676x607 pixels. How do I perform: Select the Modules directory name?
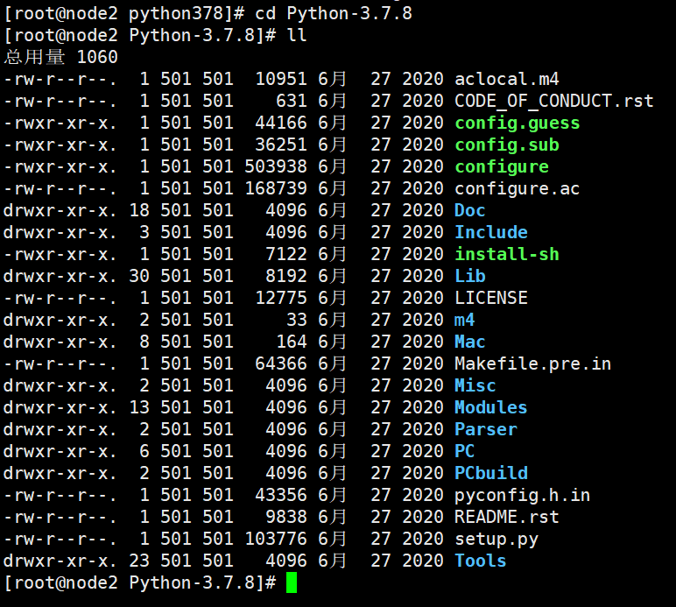coord(491,408)
